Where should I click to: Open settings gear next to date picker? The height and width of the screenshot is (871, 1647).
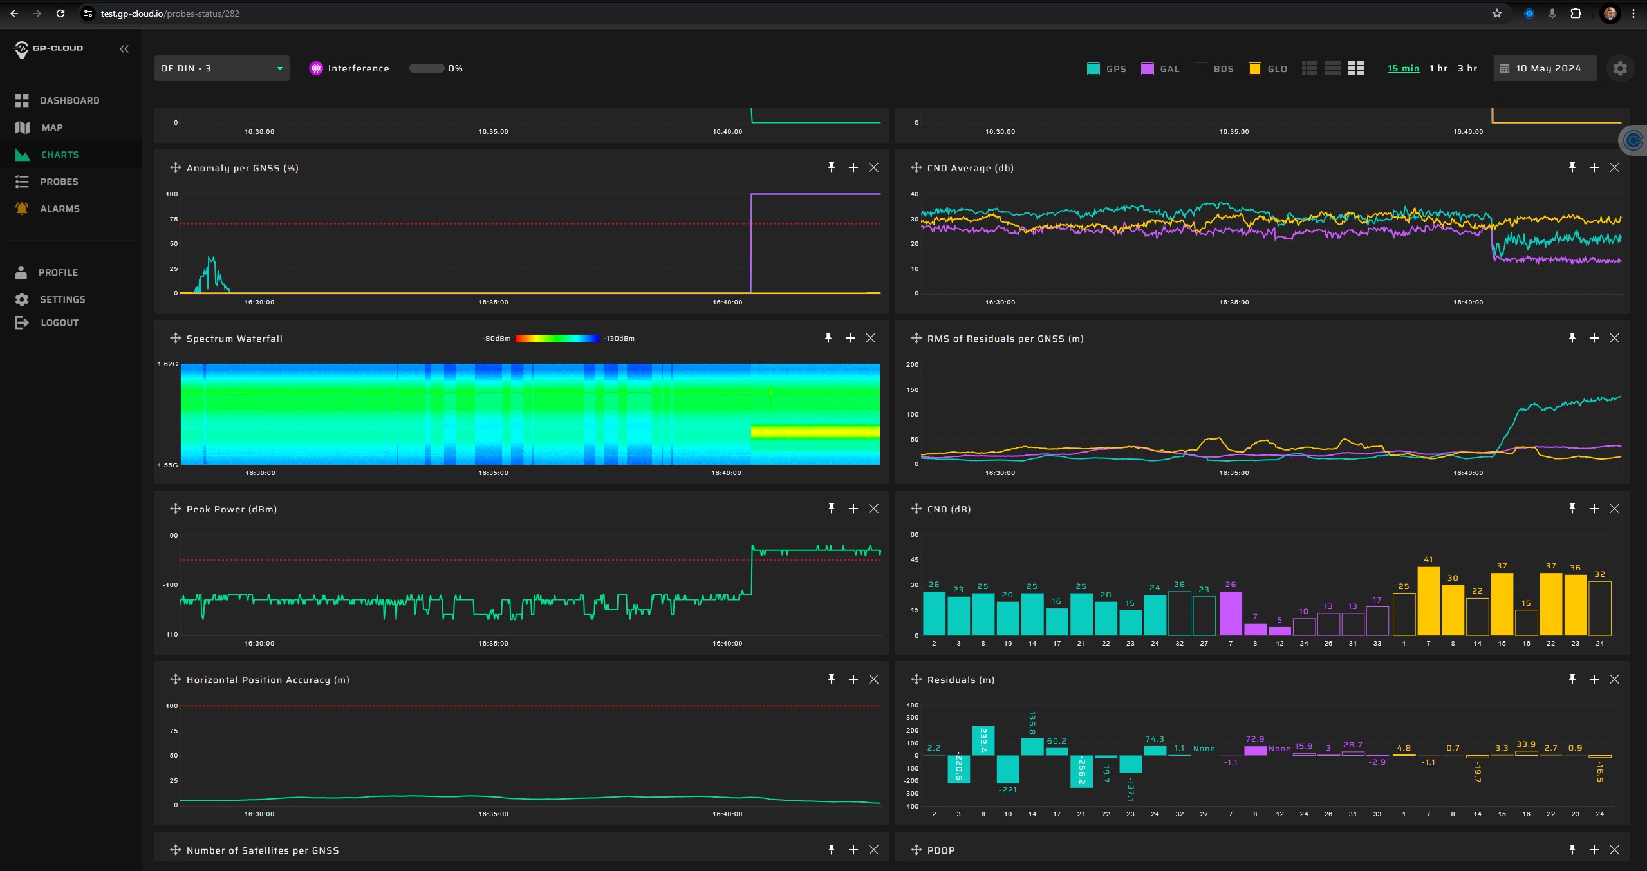[x=1619, y=68]
